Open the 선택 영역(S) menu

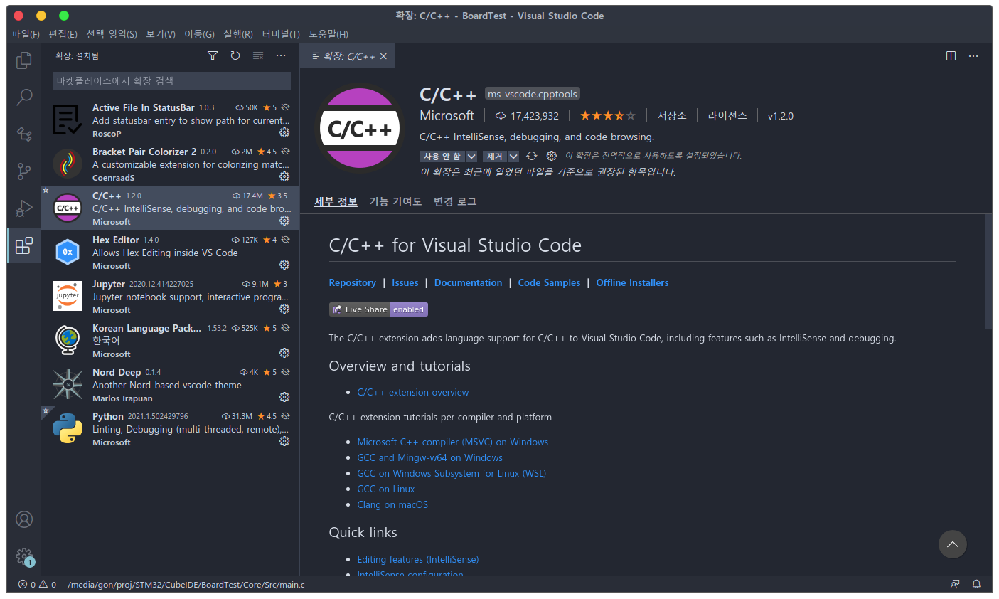112,34
